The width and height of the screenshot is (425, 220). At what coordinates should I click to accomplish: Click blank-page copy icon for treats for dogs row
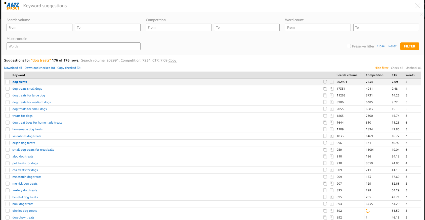[325, 116]
